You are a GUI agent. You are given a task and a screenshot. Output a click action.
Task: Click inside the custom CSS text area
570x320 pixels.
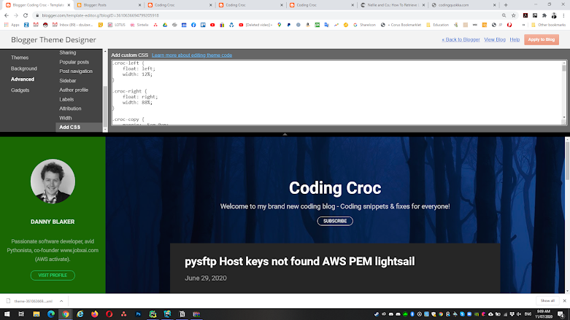336,93
